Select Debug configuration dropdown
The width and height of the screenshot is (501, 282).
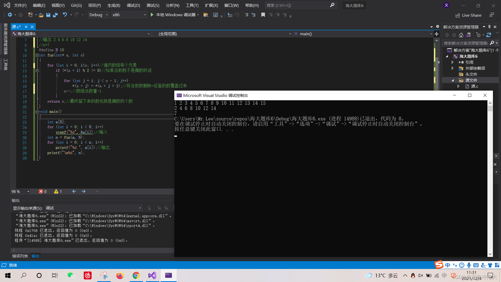point(98,14)
